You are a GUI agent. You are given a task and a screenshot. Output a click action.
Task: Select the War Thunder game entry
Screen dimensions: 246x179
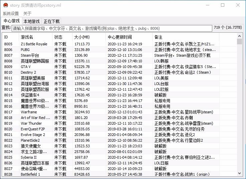tap(31, 123)
